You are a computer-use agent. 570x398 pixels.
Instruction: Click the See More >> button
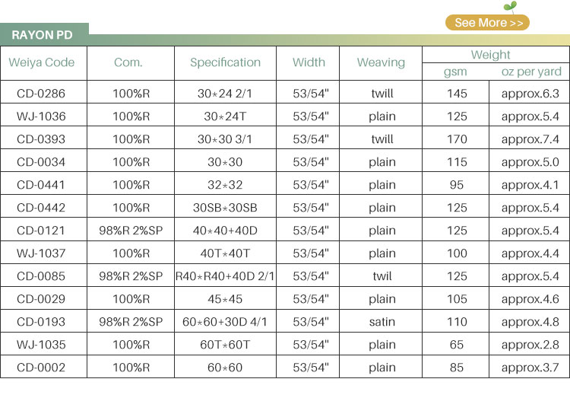[x=488, y=23]
